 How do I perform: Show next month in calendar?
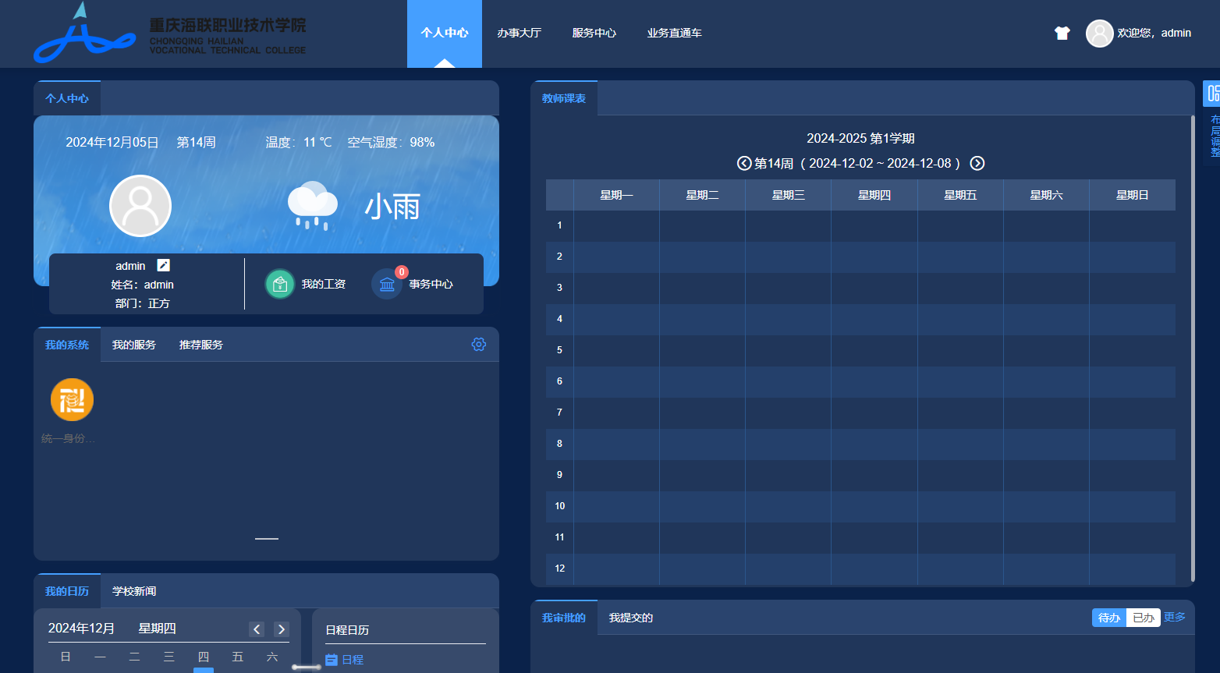282,629
